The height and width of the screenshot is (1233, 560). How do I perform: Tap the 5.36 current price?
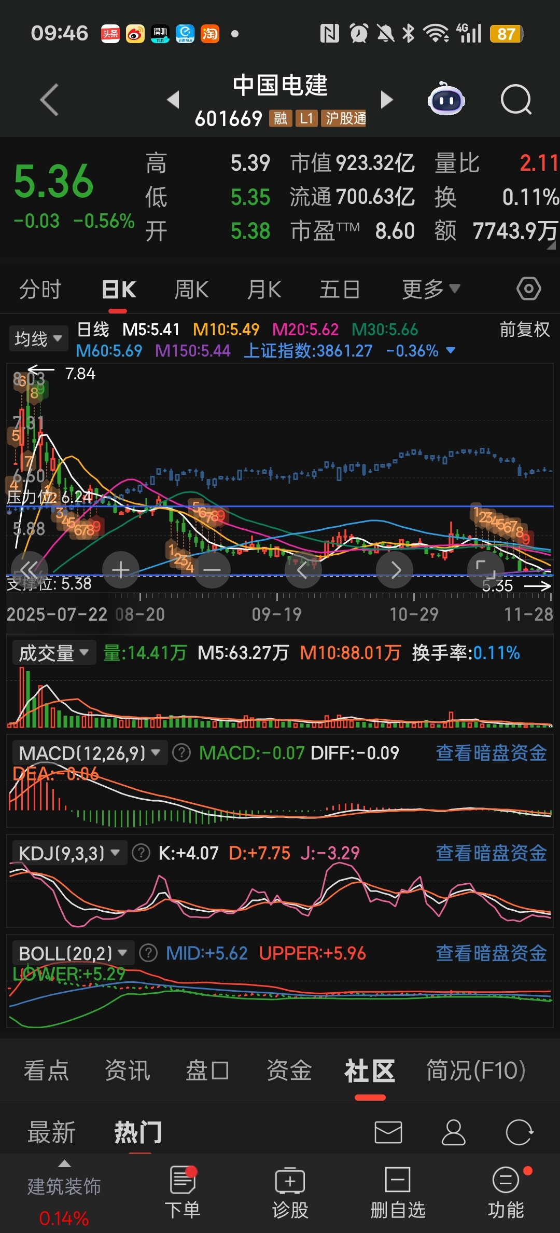53,181
